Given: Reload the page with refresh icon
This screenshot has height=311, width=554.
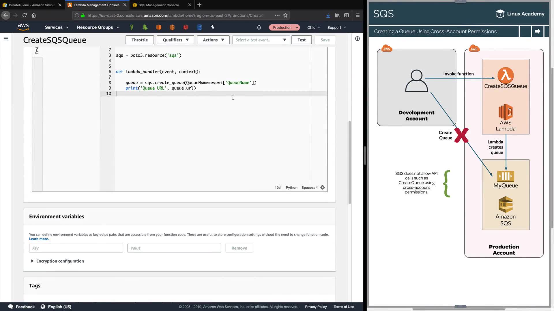Looking at the screenshot, I should (x=25, y=15).
